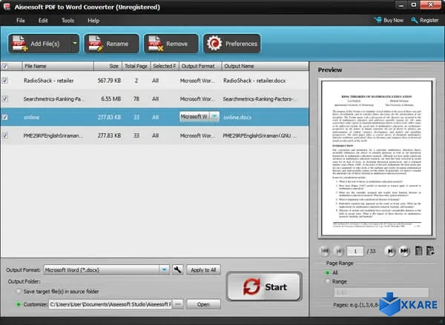Open Preferences from the toolbar
The width and height of the screenshot is (445, 325).
click(x=231, y=44)
